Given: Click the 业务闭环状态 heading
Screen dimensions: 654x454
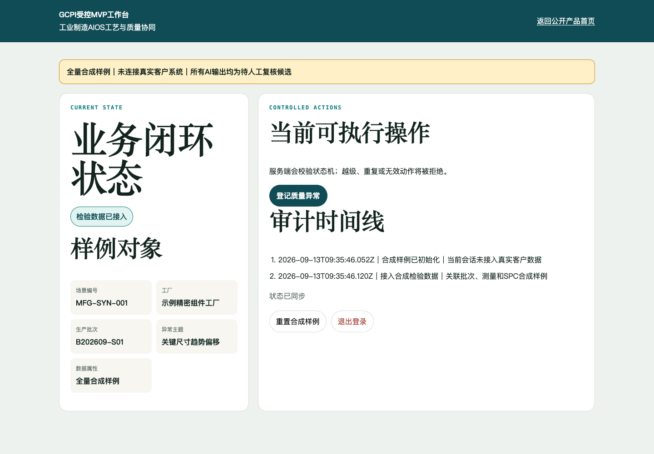Looking at the screenshot, I should [142, 159].
